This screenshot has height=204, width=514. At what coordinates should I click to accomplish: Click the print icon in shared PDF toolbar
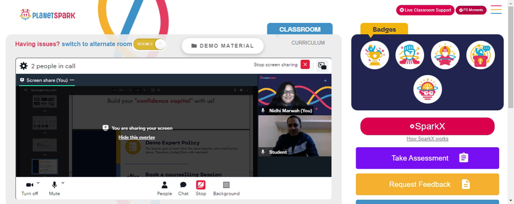pos(242,90)
